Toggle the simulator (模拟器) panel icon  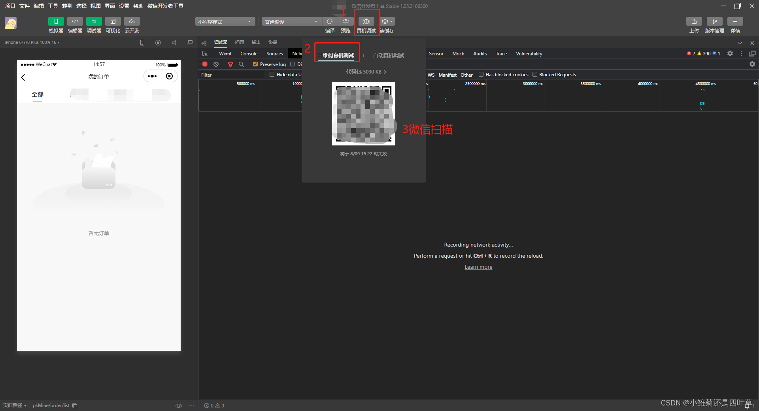(x=56, y=21)
